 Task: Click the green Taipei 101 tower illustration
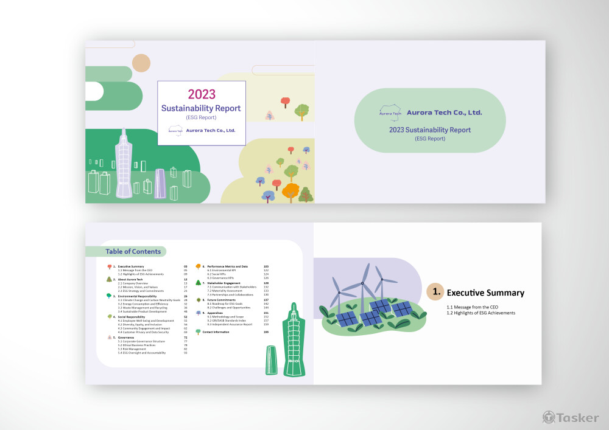(x=294, y=339)
